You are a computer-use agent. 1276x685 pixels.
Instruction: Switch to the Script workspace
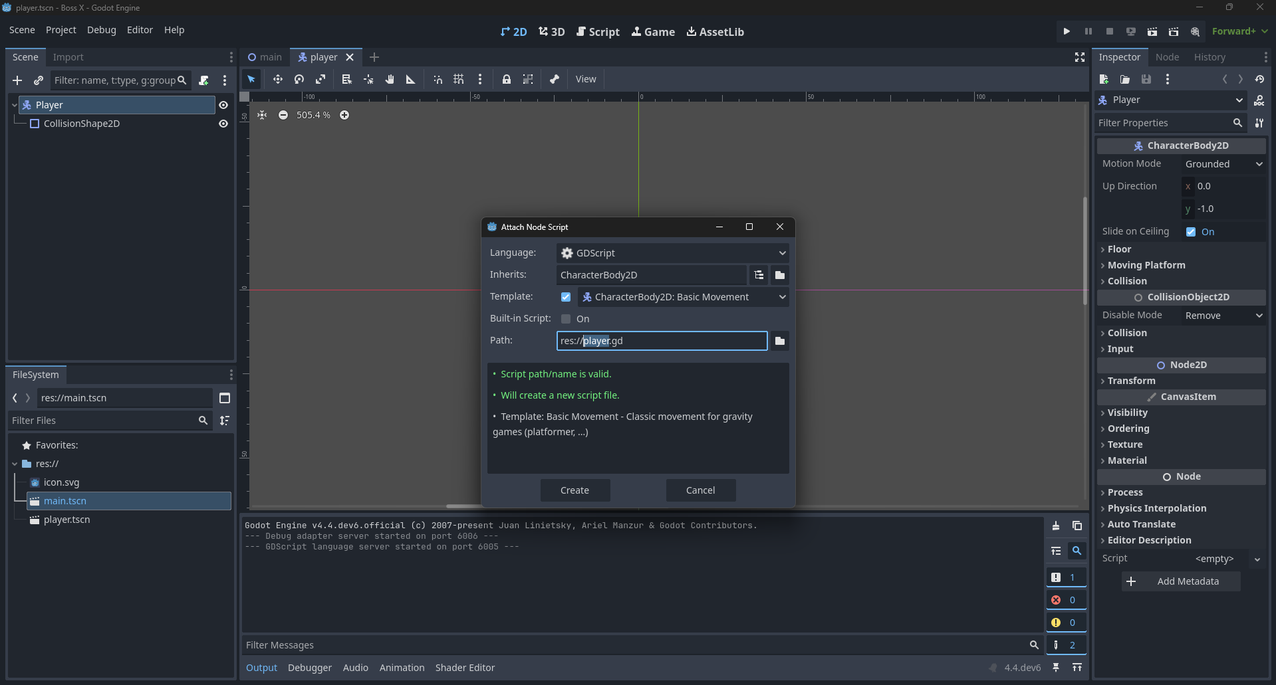click(598, 32)
